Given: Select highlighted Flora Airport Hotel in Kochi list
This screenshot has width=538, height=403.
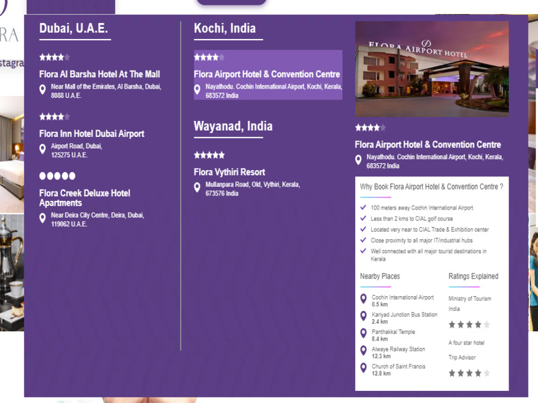Looking at the screenshot, I should (x=267, y=75).
